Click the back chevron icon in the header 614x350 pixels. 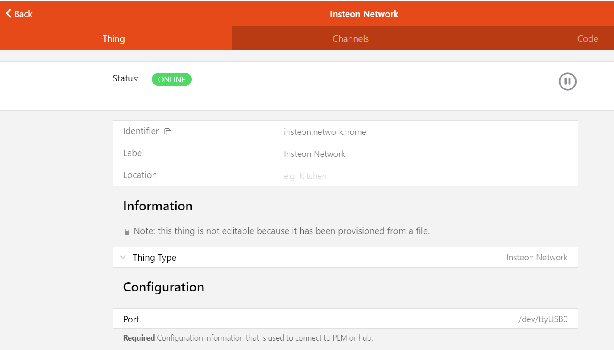coord(8,13)
